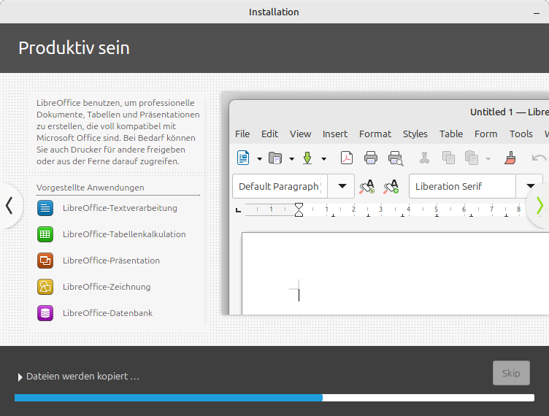Open the Open folder dropdown arrow

pyautogui.click(x=292, y=159)
